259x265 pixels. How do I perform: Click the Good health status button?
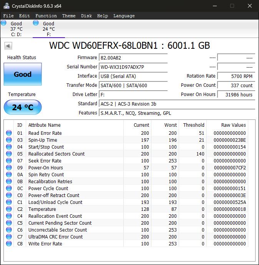pyautogui.click(x=23, y=74)
